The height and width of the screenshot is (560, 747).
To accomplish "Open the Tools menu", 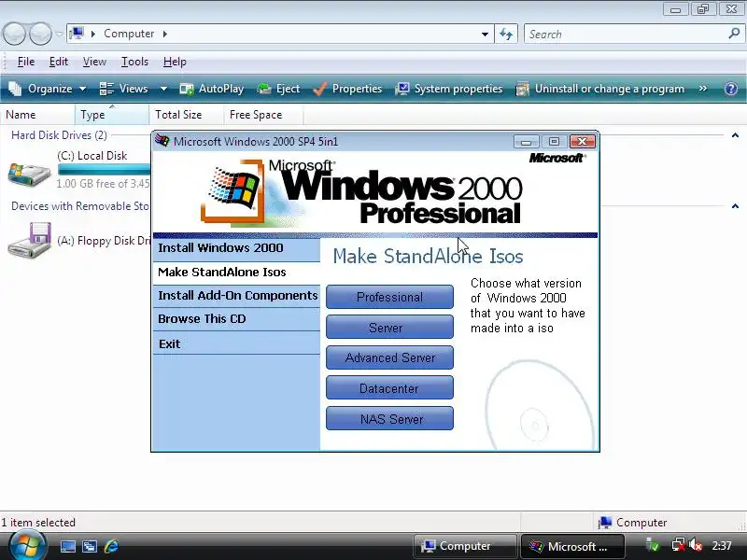I will tap(134, 62).
